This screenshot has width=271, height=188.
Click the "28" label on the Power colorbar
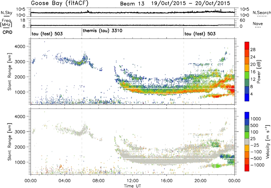tap(253, 50)
